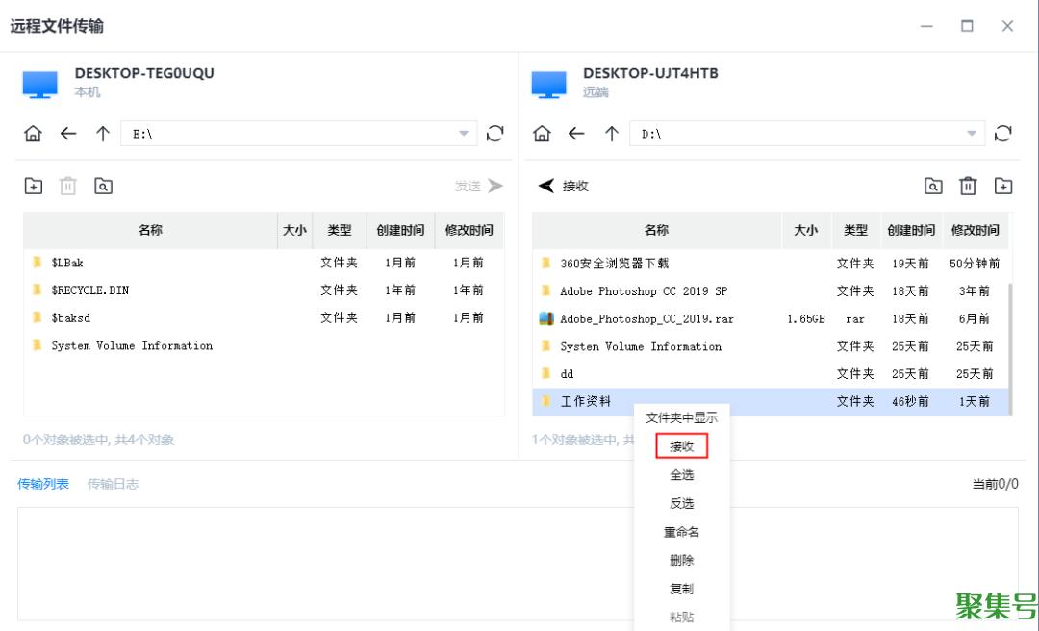
Task: Sort remote files by 修改时间 column
Action: [x=975, y=230]
